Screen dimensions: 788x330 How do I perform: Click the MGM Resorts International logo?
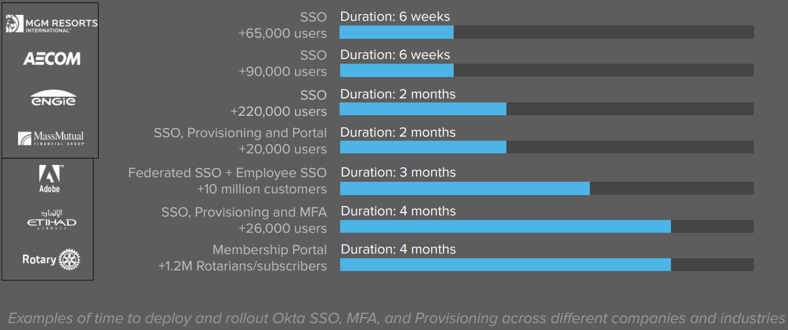pos(52,24)
